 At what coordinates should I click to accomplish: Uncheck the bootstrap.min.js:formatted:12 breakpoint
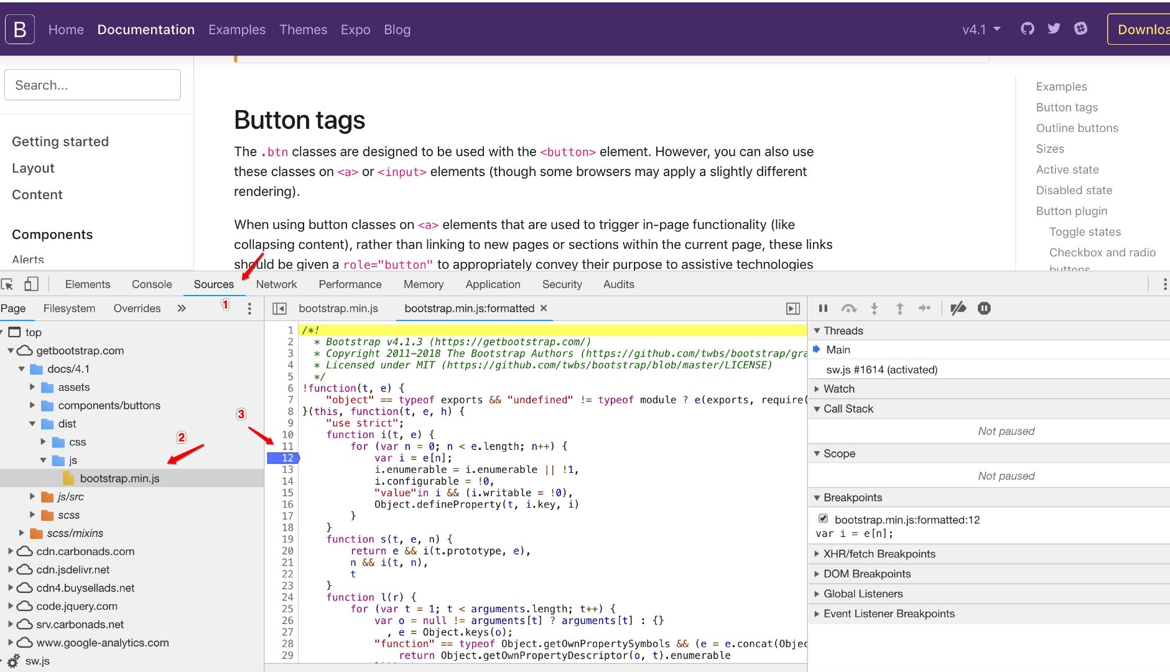pos(824,518)
